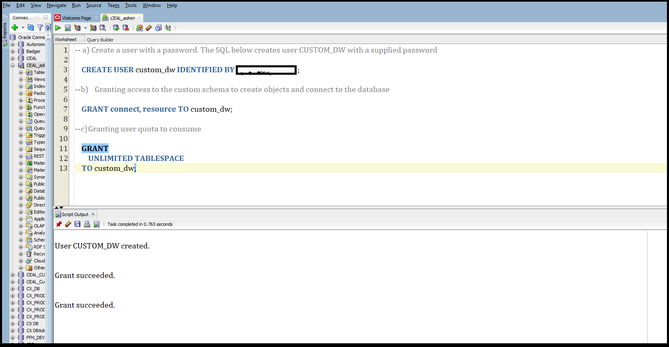Close the Script Output tab
Image resolution: width=669 pixels, height=347 pixels.
(x=93, y=214)
